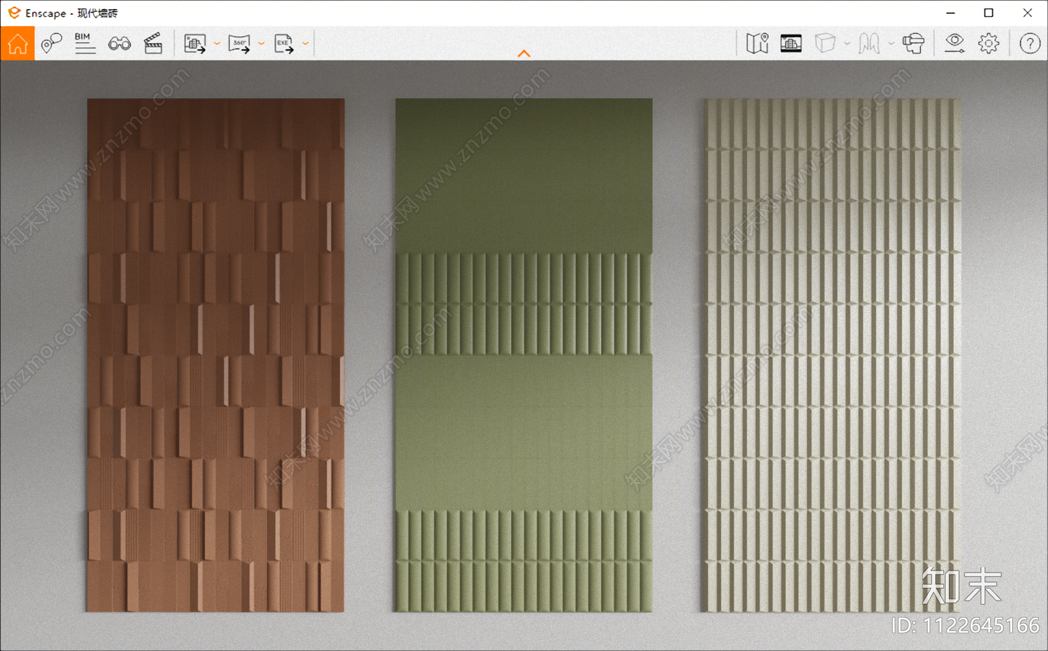
Task: Expand the 360 panorama dropdown arrow
Action: 261,44
